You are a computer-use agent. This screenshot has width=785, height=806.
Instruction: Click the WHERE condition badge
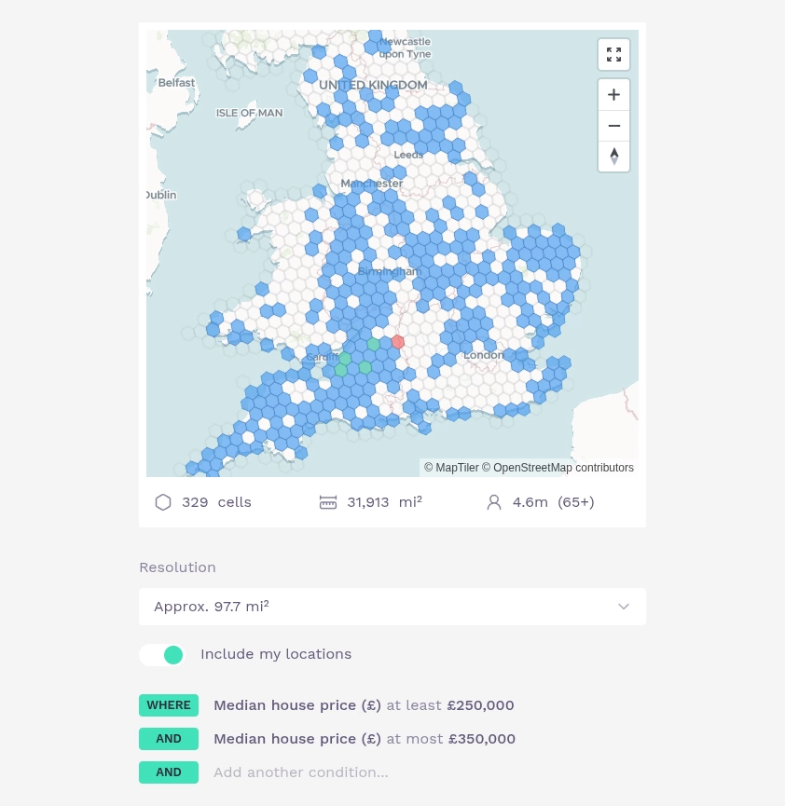pyautogui.click(x=169, y=705)
